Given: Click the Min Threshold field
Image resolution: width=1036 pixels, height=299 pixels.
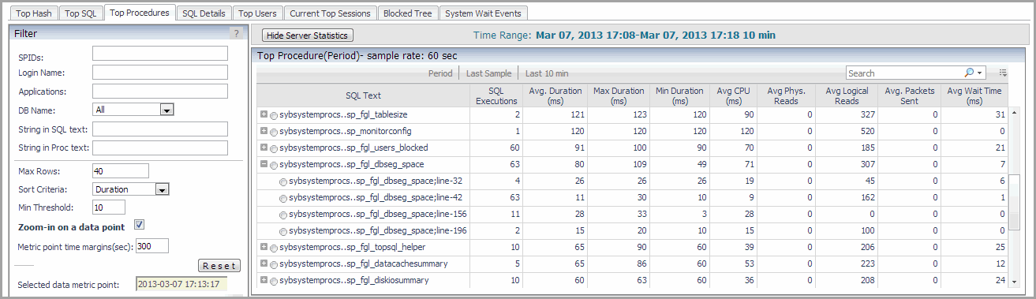Looking at the screenshot, I should click(108, 207).
